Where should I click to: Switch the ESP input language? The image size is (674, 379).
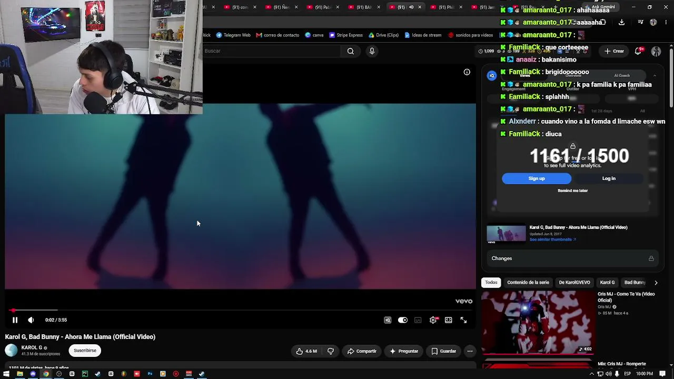627,374
